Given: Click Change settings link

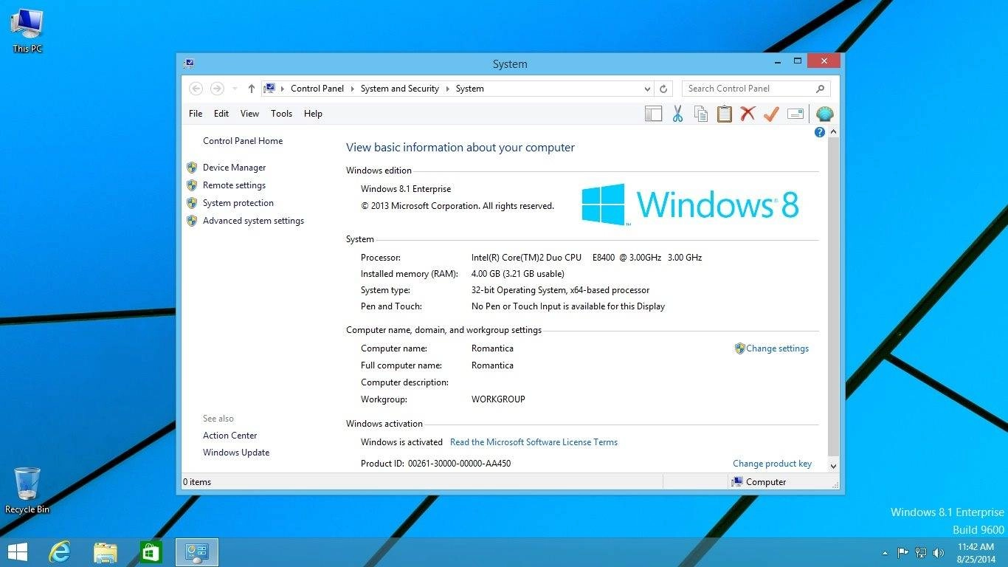Looking at the screenshot, I should tap(777, 348).
